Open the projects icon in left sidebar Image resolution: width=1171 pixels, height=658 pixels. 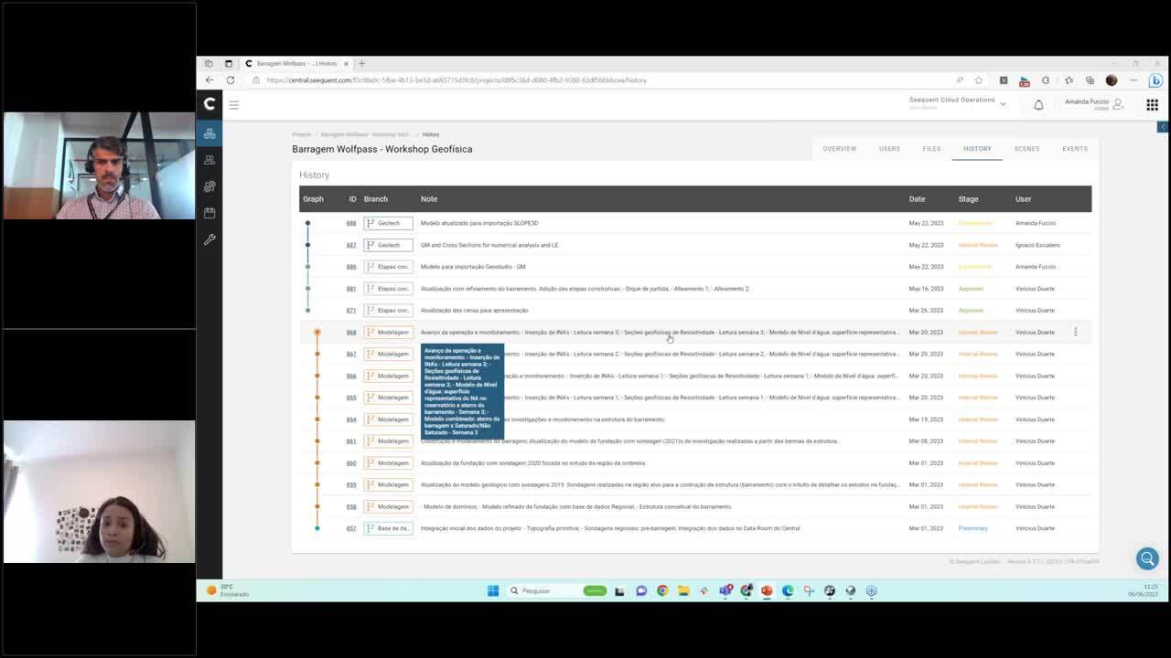pos(209,133)
